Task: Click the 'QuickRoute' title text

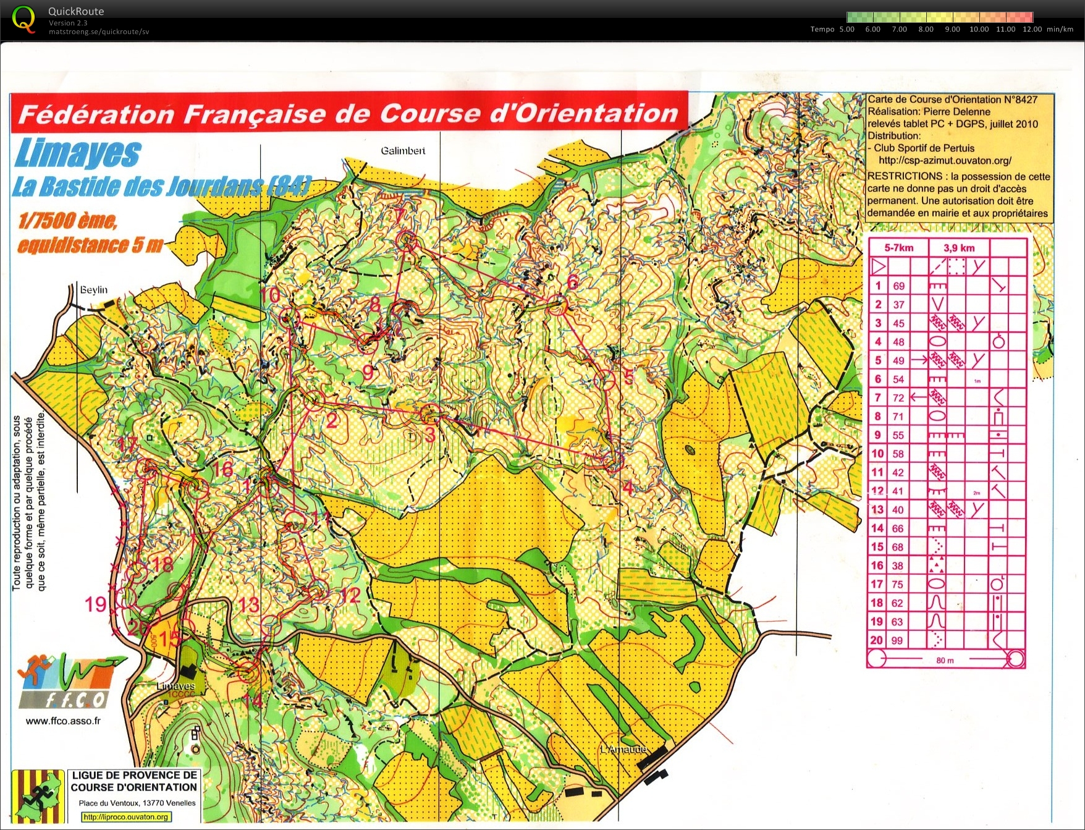Action: tap(76, 11)
